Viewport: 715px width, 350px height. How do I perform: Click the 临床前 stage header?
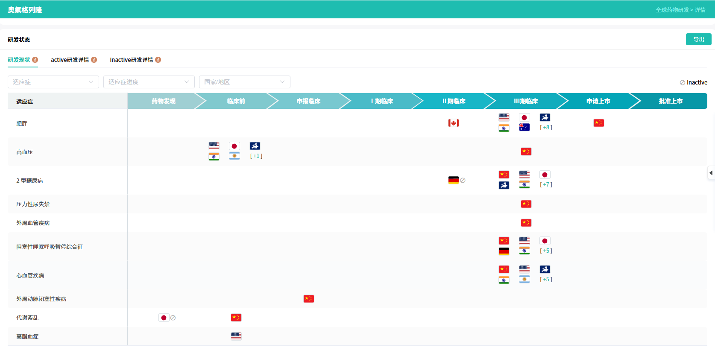tap(236, 101)
